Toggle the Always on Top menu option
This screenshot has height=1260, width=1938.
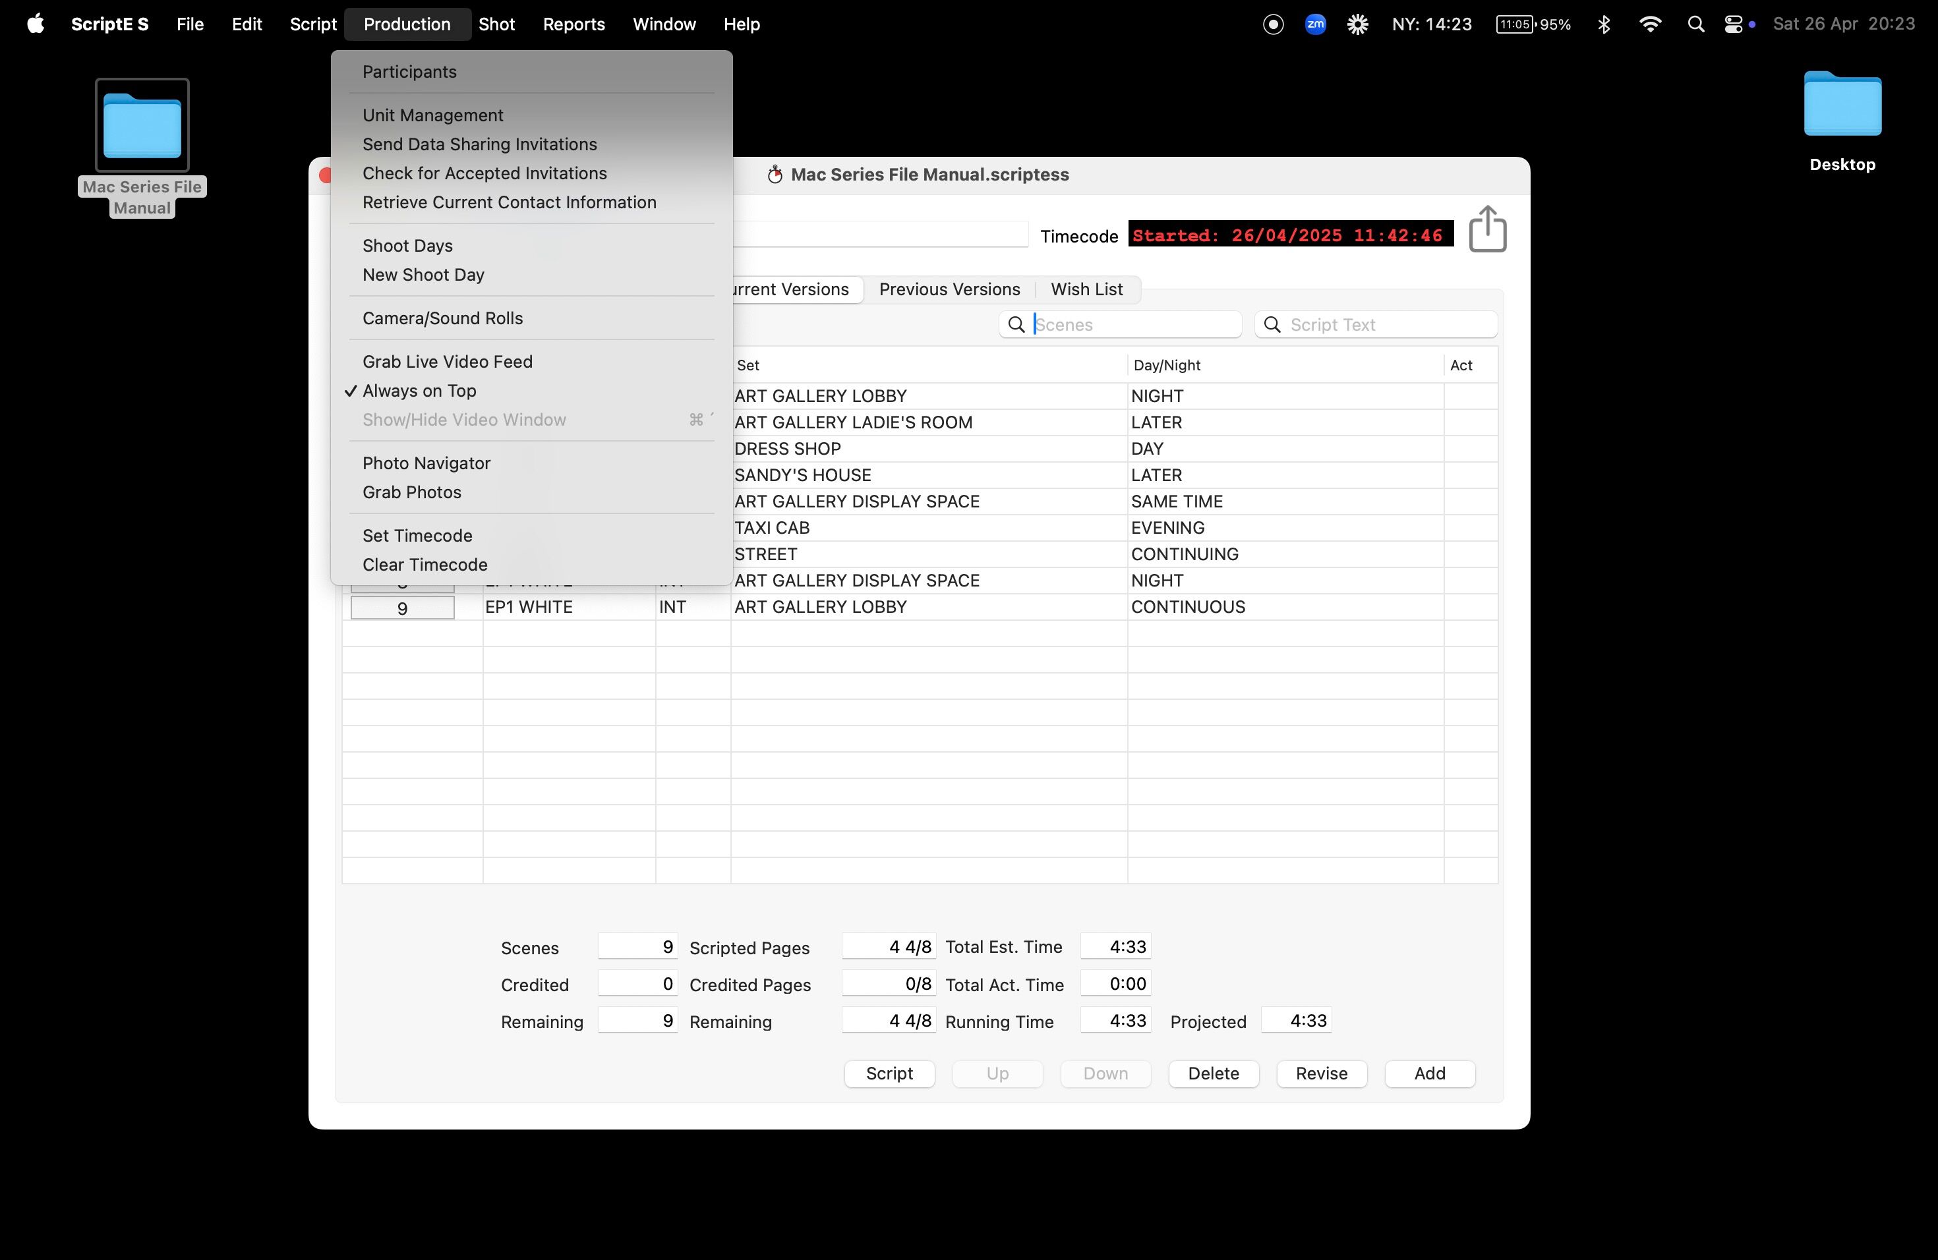419,391
